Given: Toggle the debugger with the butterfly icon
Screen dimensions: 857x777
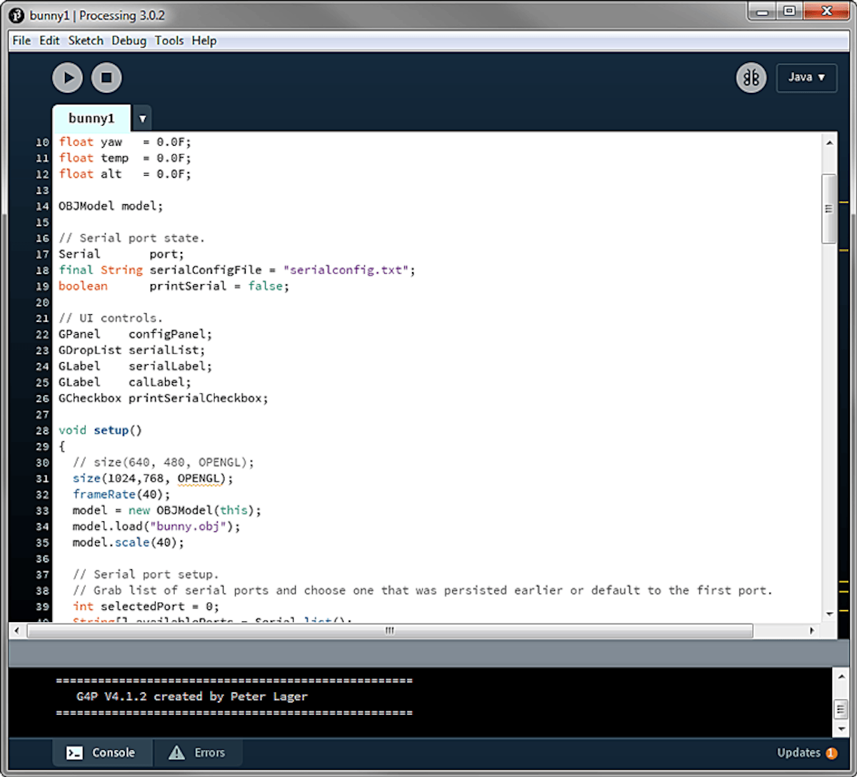Looking at the screenshot, I should (751, 77).
